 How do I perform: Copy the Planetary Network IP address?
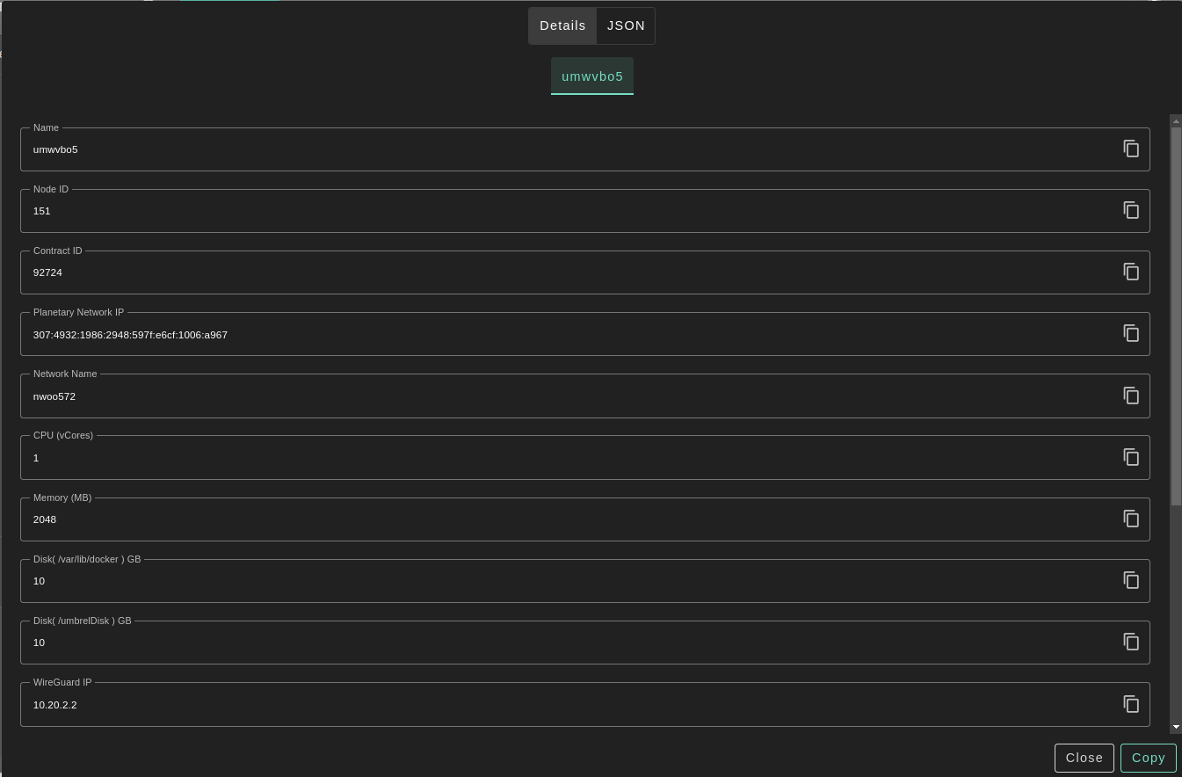point(1131,333)
